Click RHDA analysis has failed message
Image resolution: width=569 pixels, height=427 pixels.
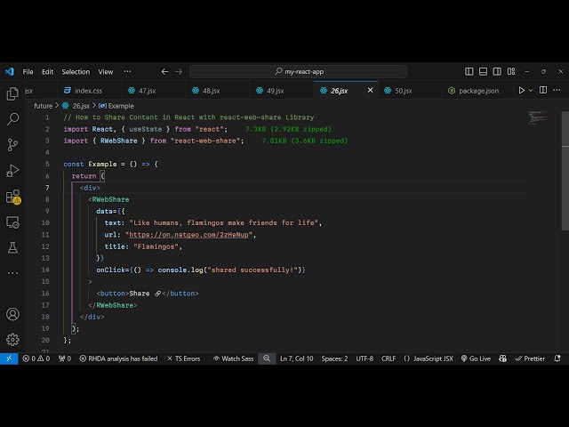point(117,359)
